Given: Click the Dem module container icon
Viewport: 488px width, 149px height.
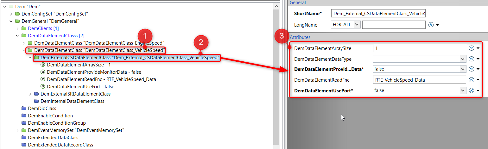Looking at the screenshot, I should 11,7.
